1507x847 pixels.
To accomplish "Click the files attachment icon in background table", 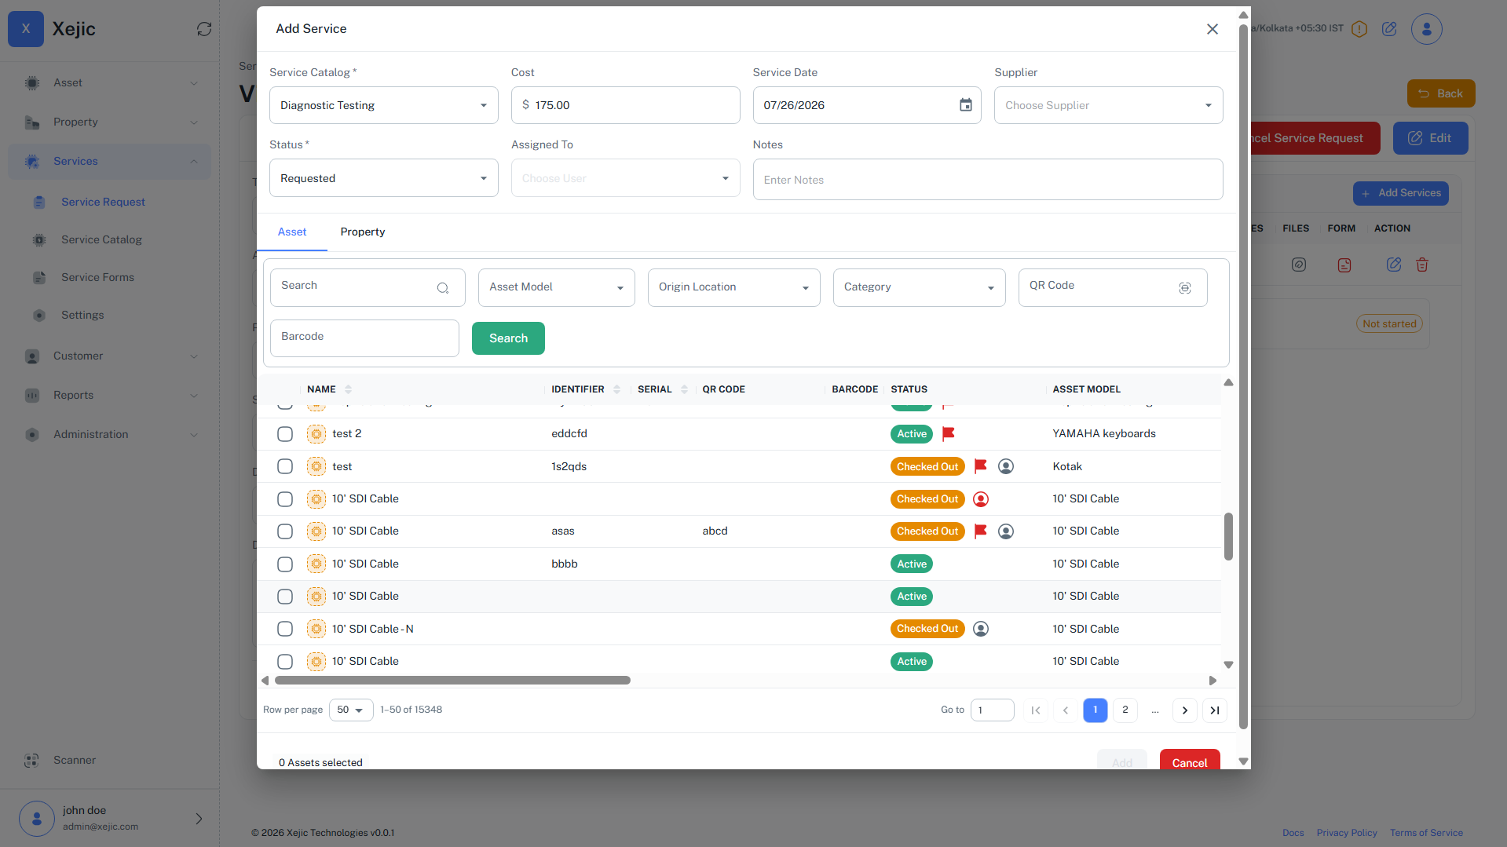I will pos(1299,265).
